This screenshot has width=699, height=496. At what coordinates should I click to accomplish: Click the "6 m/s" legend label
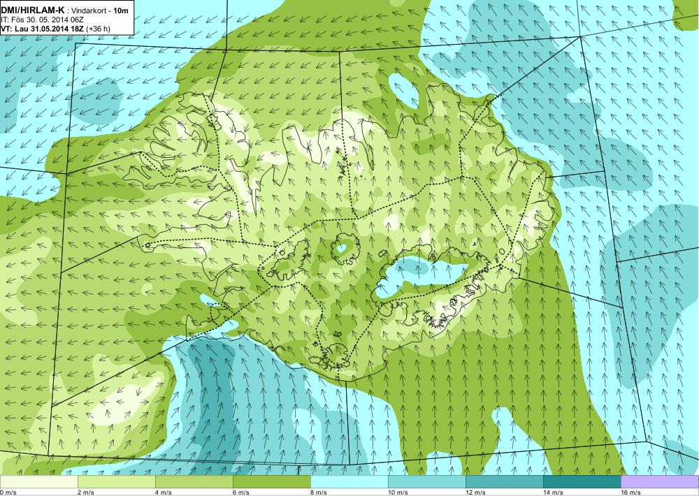coord(241,492)
